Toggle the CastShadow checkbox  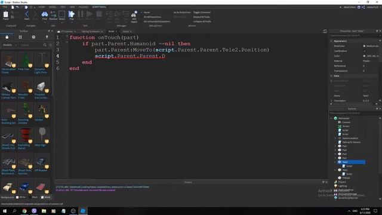pyautogui.click(x=365, y=51)
